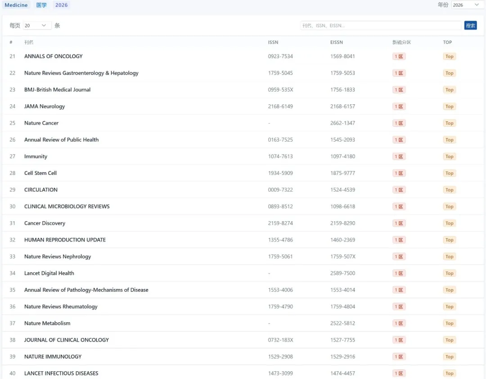This screenshot has height=379, width=486.
Task: Click the Top badge for Immunity
Action: pyautogui.click(x=449, y=156)
